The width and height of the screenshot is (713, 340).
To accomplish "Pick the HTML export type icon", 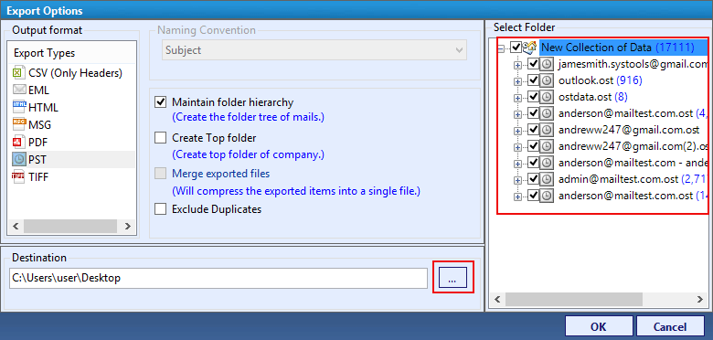I will click(x=19, y=107).
